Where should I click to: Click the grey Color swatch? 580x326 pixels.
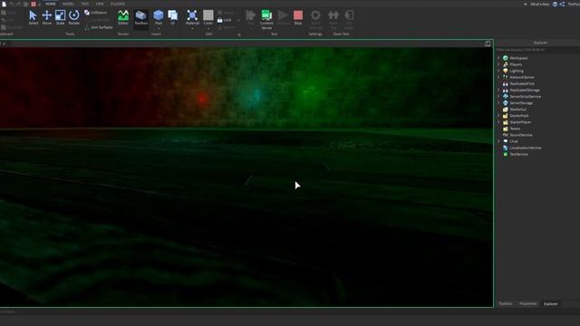208,15
